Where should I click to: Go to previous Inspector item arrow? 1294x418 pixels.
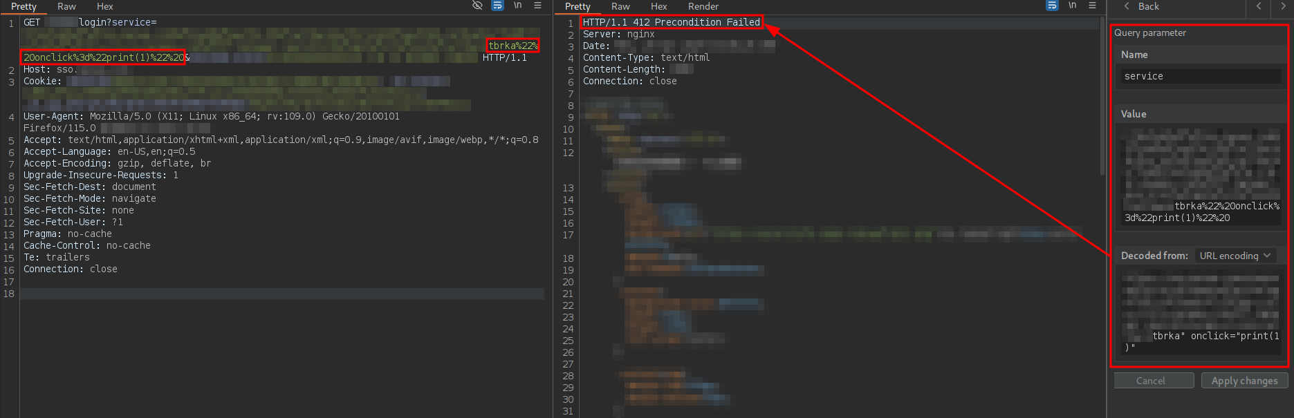[1259, 6]
